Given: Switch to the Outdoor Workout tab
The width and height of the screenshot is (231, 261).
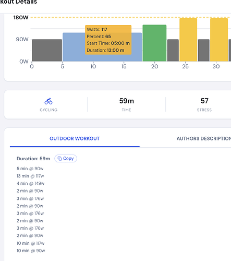Looking at the screenshot, I should [x=75, y=138].
